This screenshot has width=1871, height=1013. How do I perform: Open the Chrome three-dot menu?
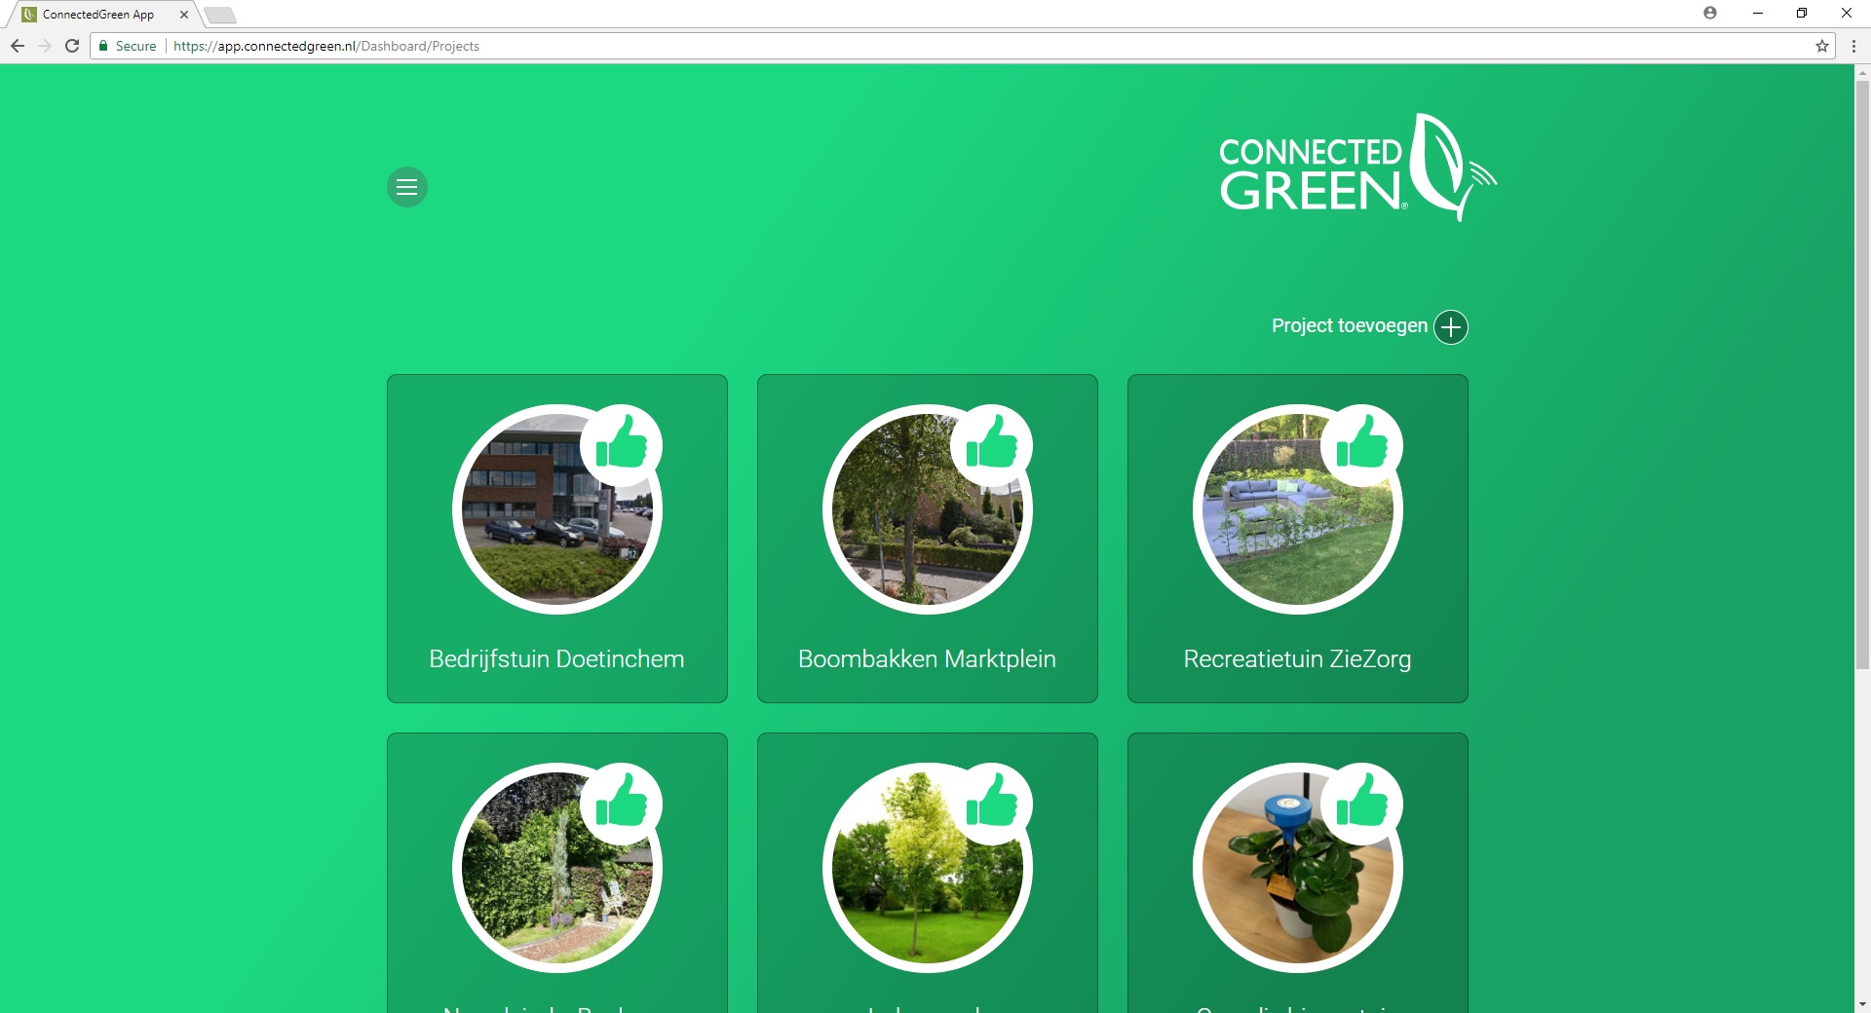1852,45
